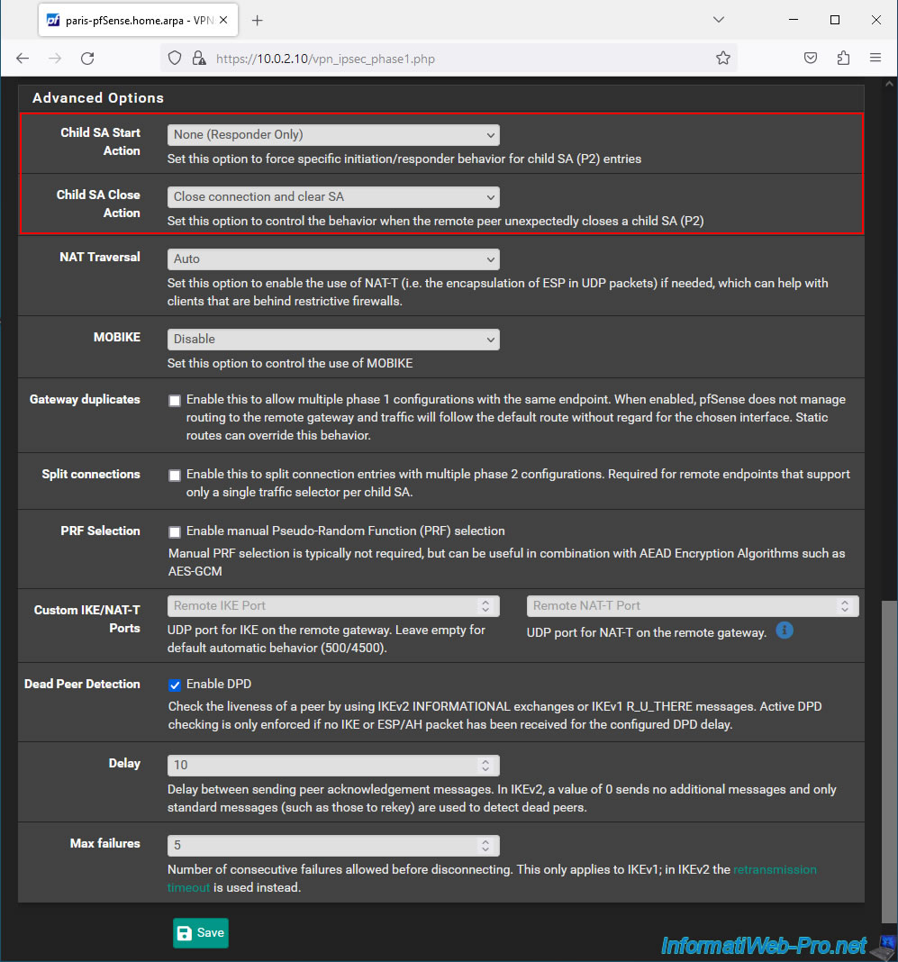Click the shield tracking protection icon
The width and height of the screenshot is (898, 962).
pos(175,59)
